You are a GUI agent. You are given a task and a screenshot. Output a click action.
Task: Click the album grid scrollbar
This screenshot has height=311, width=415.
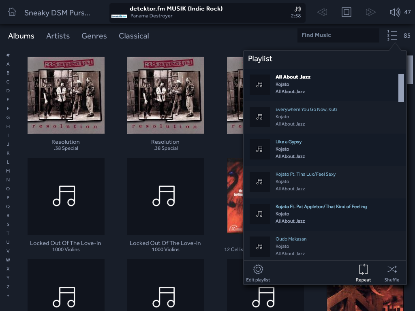tap(410, 70)
